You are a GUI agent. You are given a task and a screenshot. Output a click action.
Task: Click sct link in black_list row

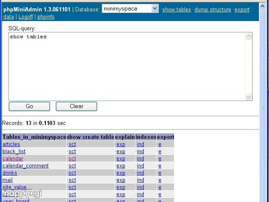[x=72, y=151]
